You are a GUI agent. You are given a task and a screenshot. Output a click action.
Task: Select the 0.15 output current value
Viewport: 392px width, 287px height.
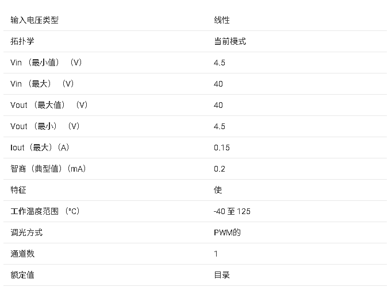[x=222, y=148]
